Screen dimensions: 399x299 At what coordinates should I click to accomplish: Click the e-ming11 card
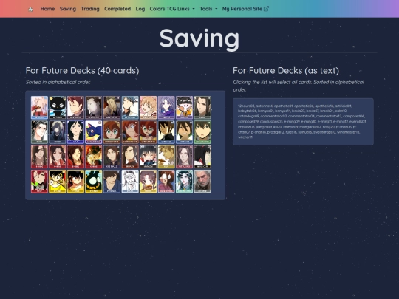point(75,157)
